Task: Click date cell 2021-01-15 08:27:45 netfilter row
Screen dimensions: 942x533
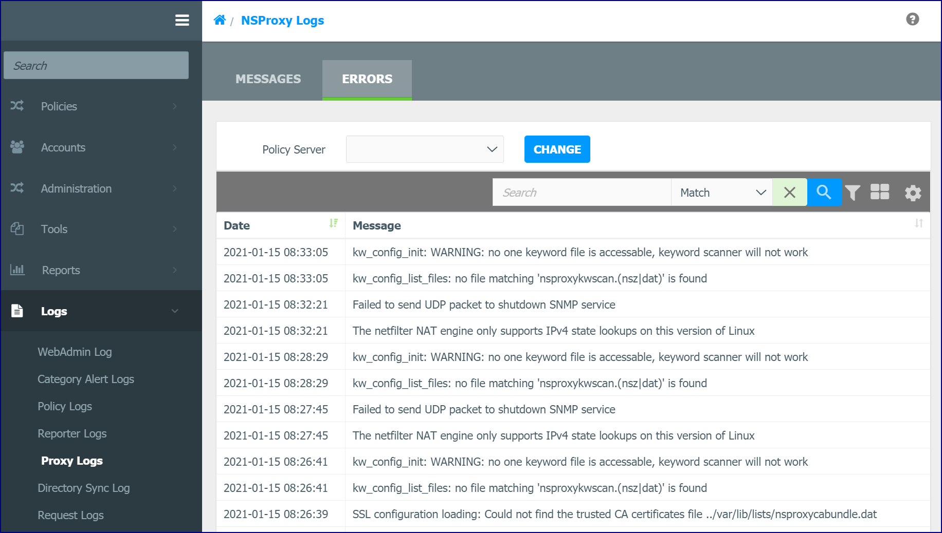Action: (276, 435)
